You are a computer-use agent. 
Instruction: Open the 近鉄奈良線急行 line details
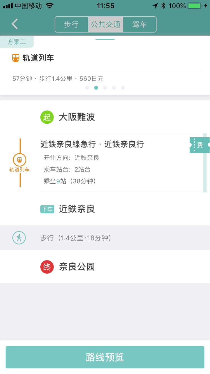[92, 144]
